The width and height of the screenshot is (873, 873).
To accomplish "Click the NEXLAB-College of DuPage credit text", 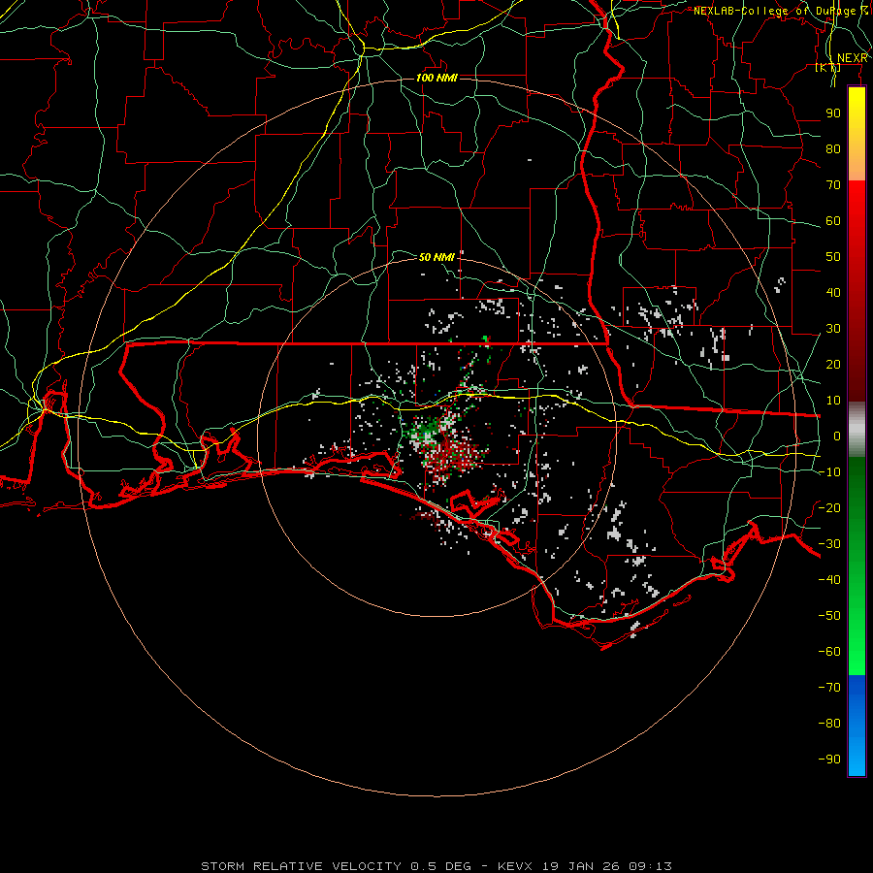I will (x=781, y=11).
